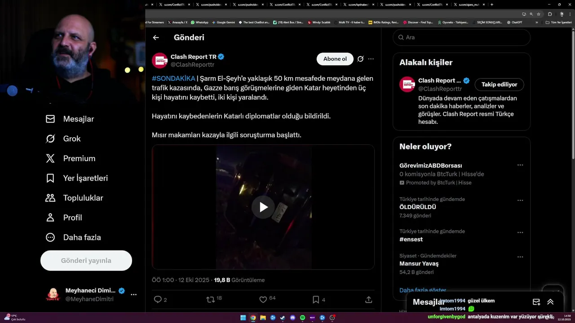This screenshot has height=323, width=575.
Task: Open File Explorer from the taskbar
Action: [x=263, y=318]
